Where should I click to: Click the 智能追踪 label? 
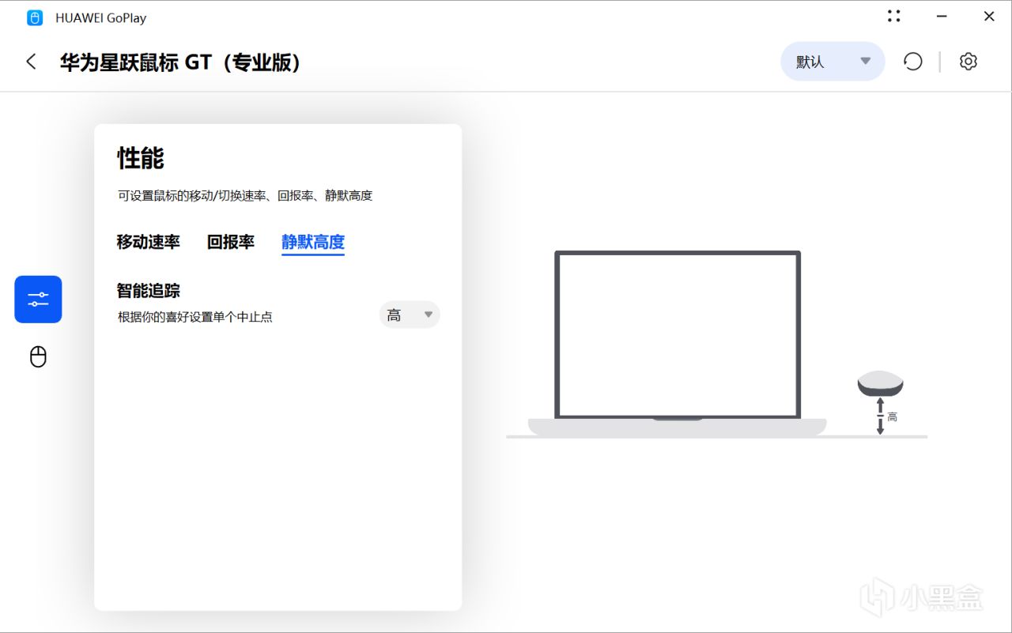(149, 291)
